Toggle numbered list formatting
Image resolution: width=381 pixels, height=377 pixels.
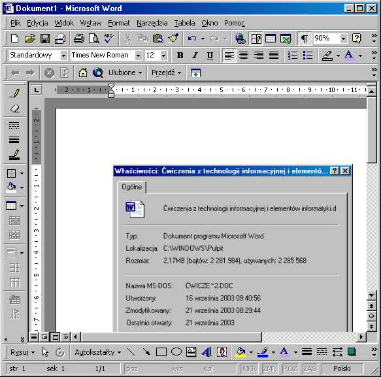point(293,56)
